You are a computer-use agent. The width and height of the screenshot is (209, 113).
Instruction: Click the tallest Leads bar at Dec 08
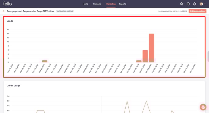152,48
